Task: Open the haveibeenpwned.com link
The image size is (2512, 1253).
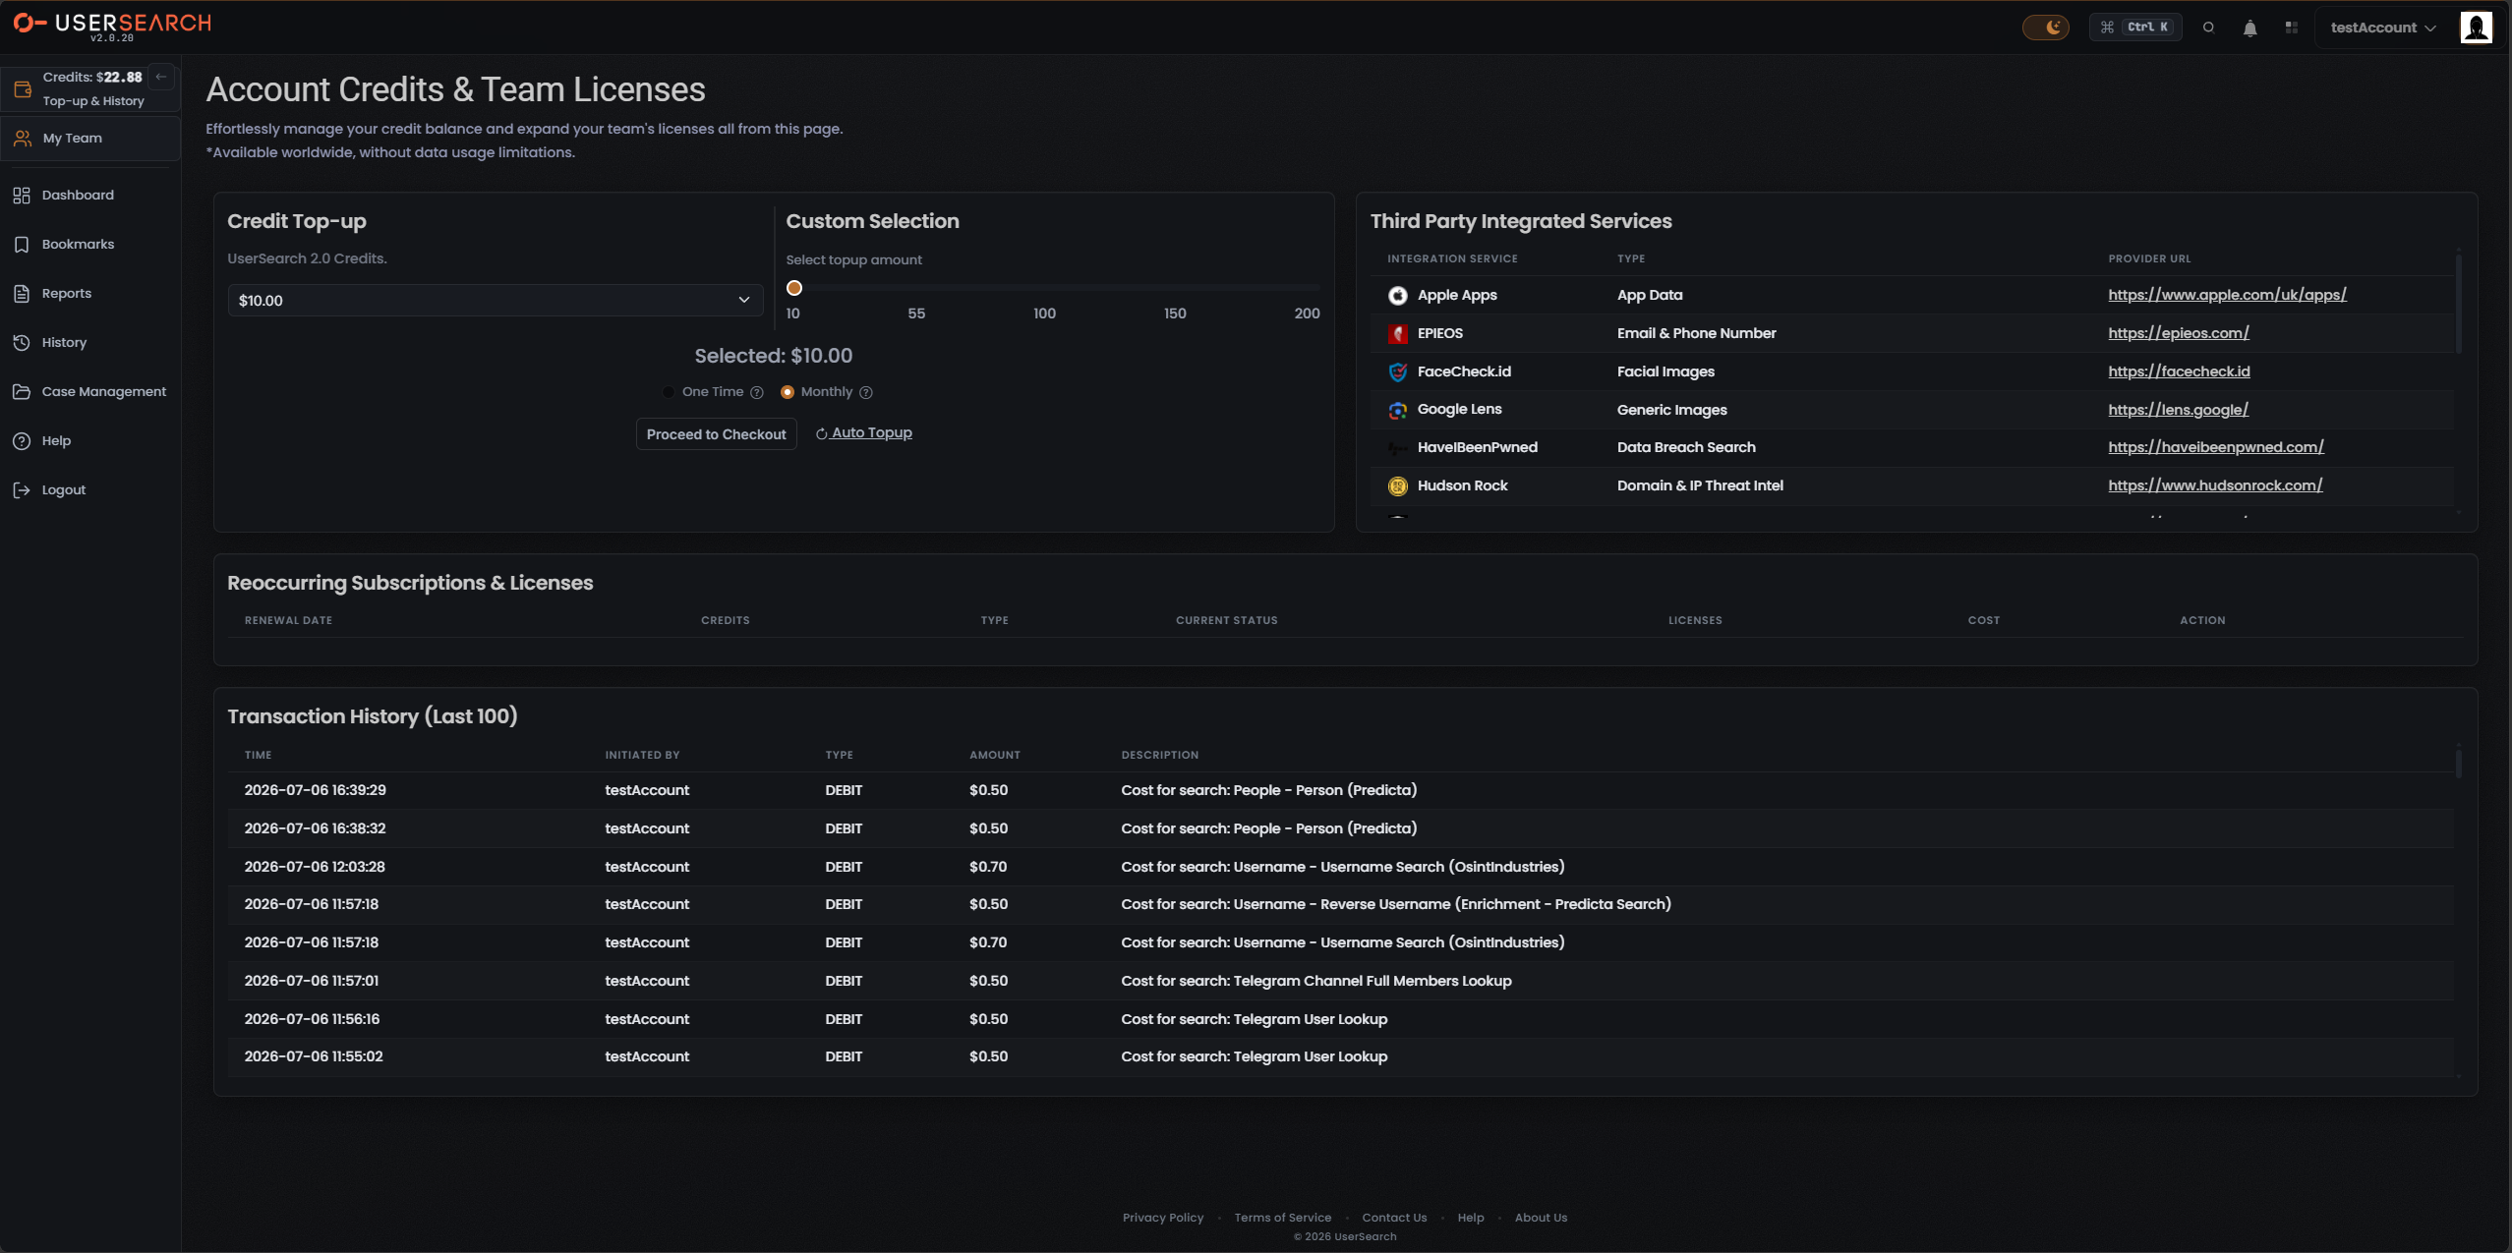Action: (x=2215, y=447)
